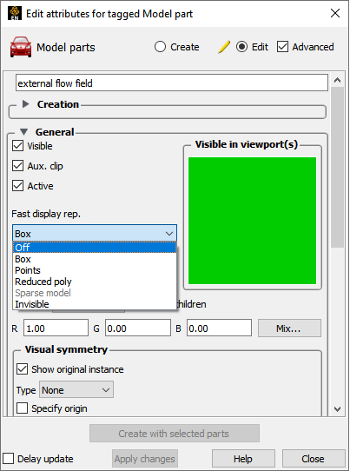Uncheck the Advanced checkbox
Image resolution: width=350 pixels, height=471 pixels.
tap(282, 47)
